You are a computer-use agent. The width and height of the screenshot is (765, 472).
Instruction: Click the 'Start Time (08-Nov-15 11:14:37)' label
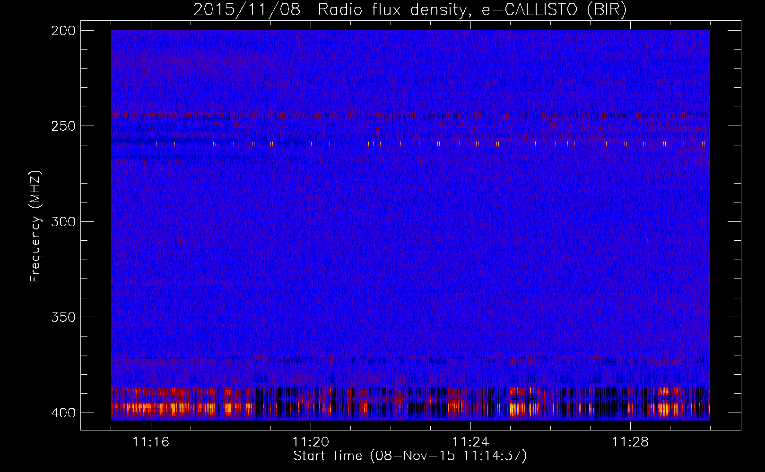coord(410,456)
